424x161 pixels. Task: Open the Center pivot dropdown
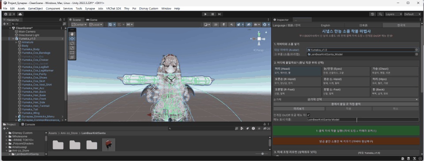pos(79,24)
